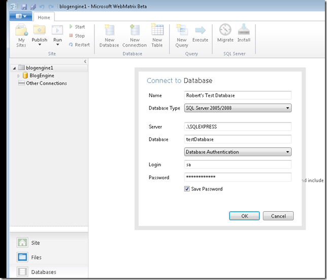Image resolution: width=327 pixels, height=280 pixels.
Task: Select the Home ribbon tab
Action: coord(44,18)
